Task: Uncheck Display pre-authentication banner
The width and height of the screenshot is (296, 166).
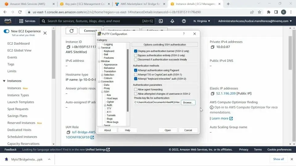Action: coord(136,51)
